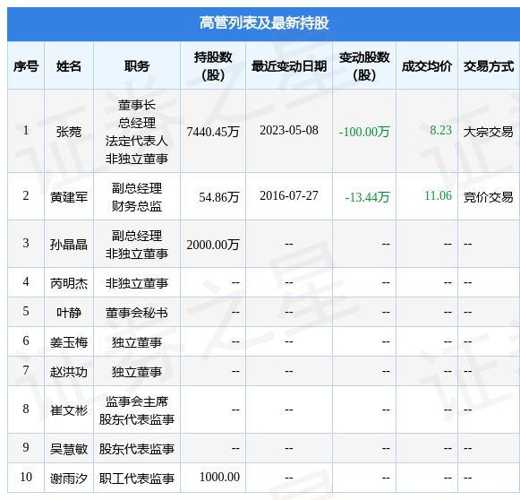This screenshot has height=500, width=520.
Task: Click the name 谢雨汐 in row 10
Action: tap(69, 478)
